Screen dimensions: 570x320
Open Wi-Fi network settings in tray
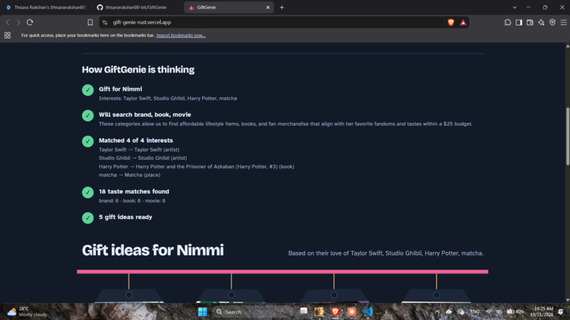point(489,312)
